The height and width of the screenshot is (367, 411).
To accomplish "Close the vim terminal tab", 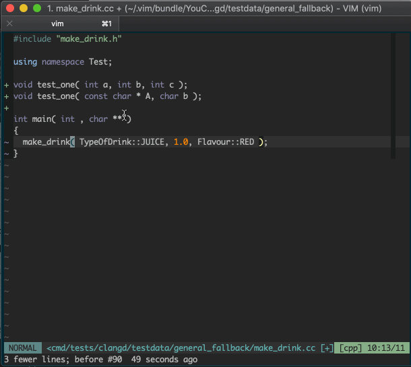I will (9, 24).
